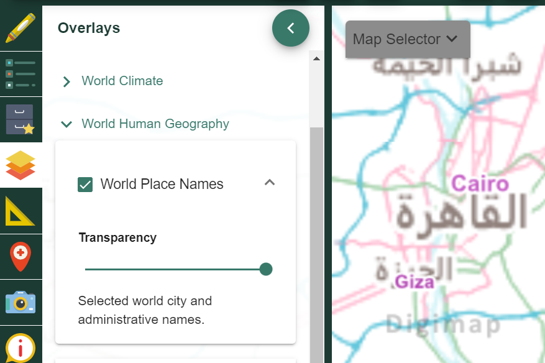Click the Cairo label on the map
Image resolution: width=545 pixels, height=363 pixels.
pyautogui.click(x=480, y=183)
